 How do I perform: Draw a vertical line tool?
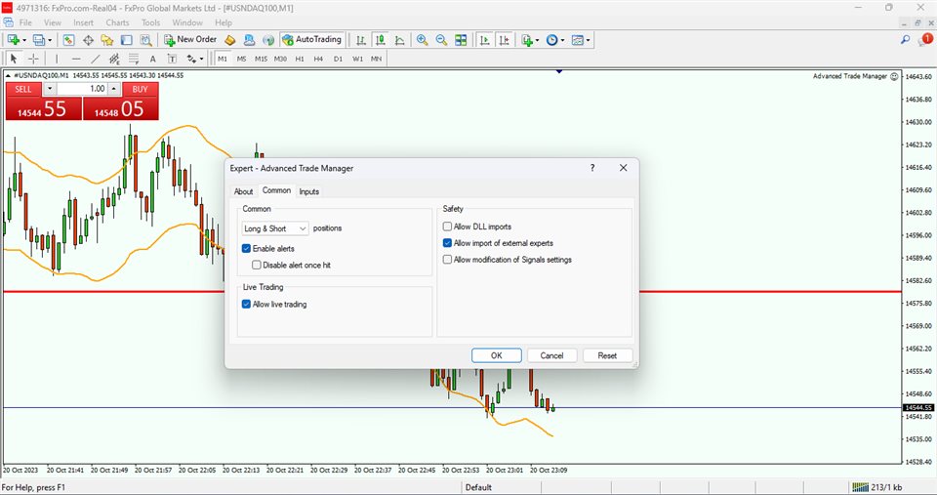pyautogui.click(x=57, y=59)
